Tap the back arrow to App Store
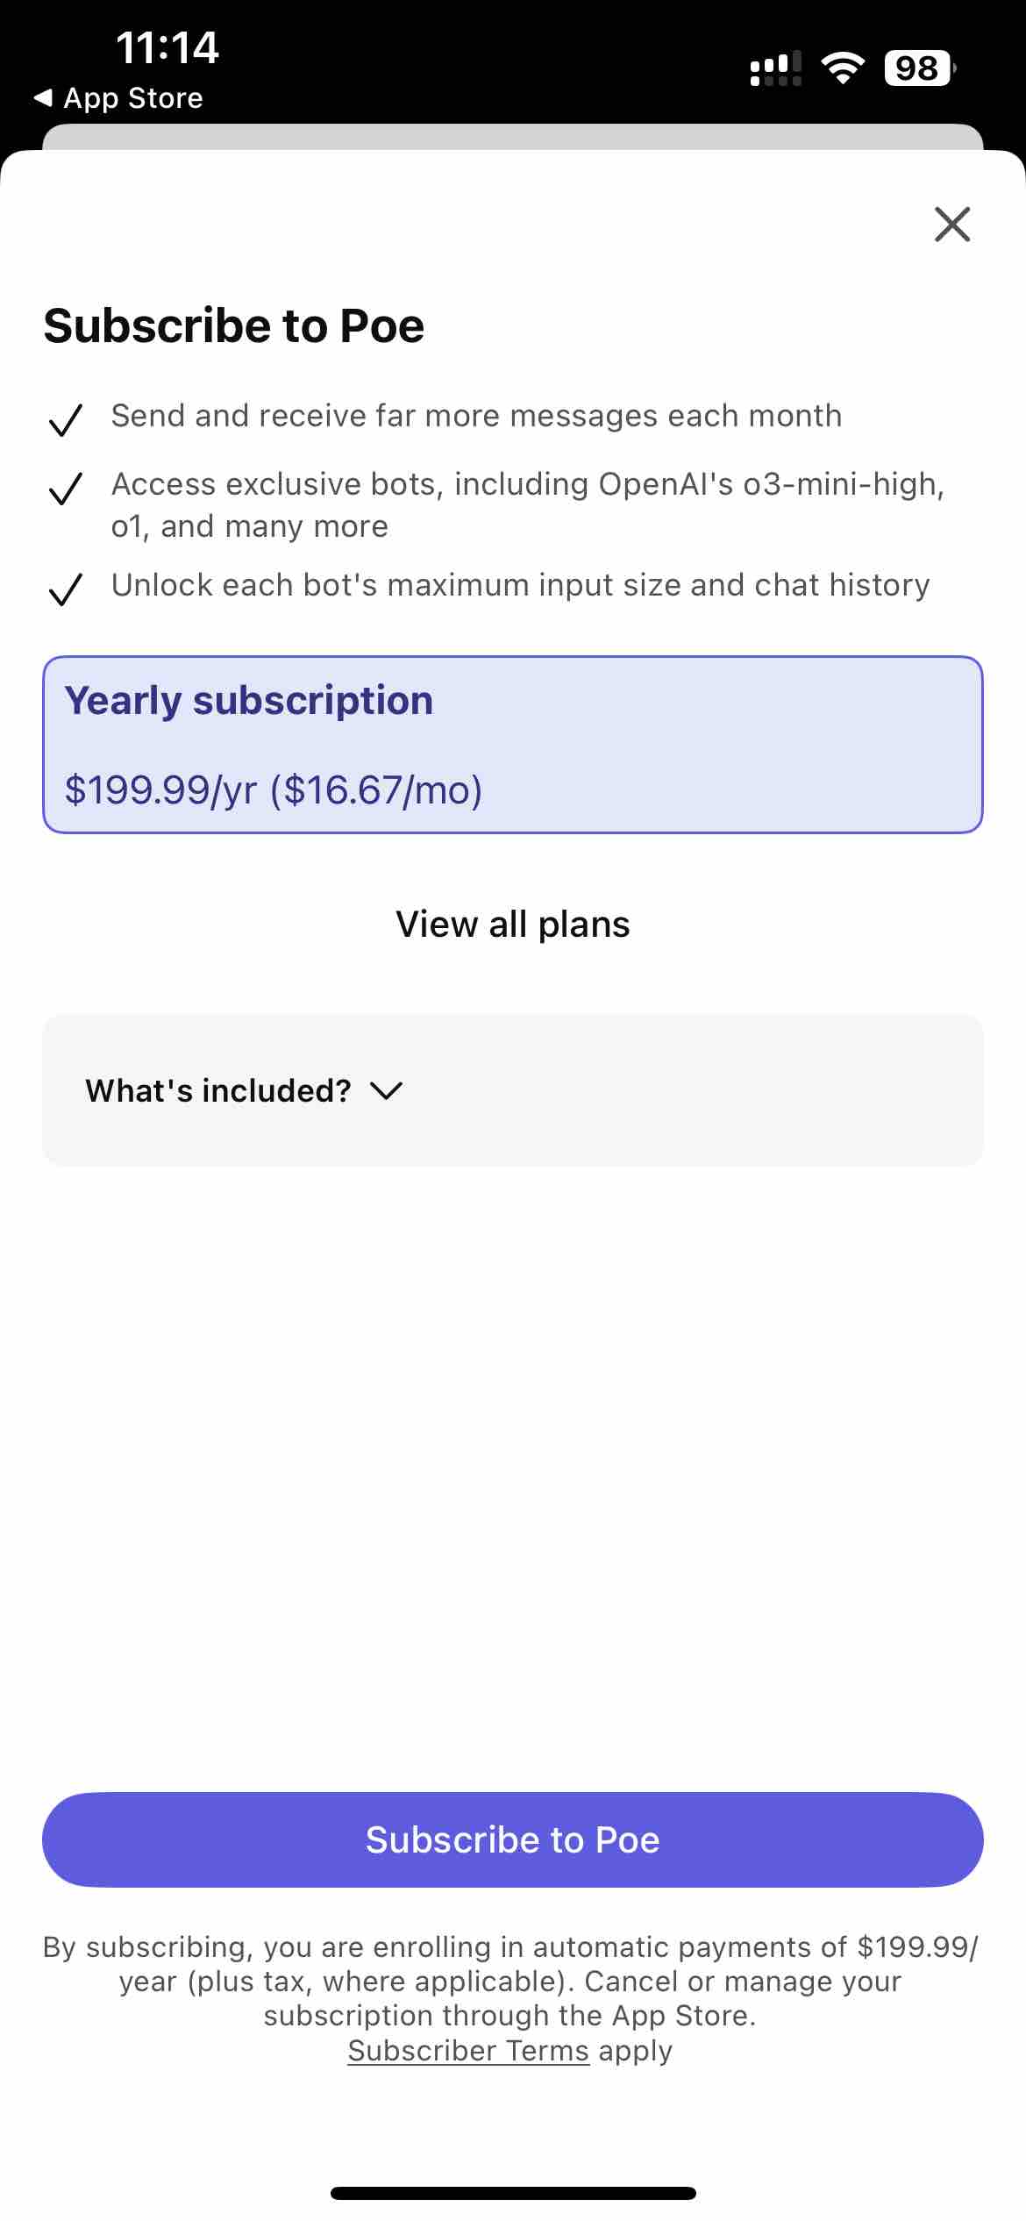This screenshot has height=2221, width=1026. click(x=43, y=97)
